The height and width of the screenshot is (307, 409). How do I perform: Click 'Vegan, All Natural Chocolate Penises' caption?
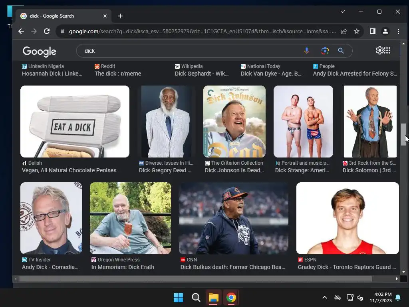pos(69,170)
